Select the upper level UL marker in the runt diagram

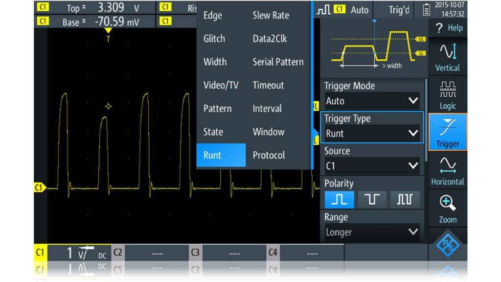420,39
